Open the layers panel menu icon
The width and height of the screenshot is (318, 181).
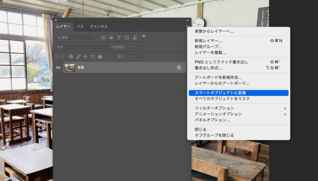click(x=188, y=27)
